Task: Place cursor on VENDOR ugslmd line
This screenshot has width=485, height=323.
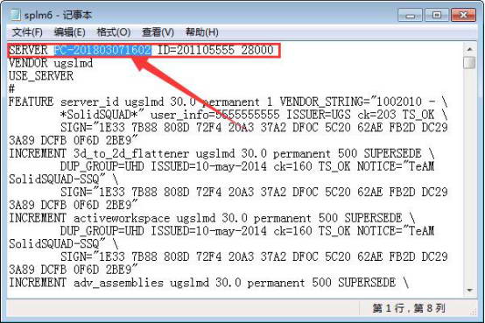Action: pos(51,63)
